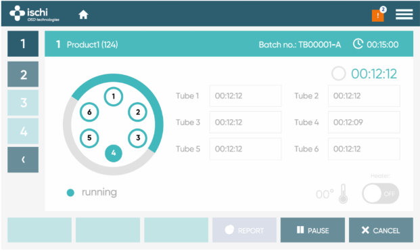Click the third empty bottom button
Viewport: 420px width, 251px height.
click(177, 230)
